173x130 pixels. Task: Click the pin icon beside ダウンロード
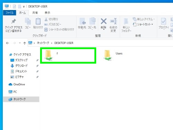[37, 66]
